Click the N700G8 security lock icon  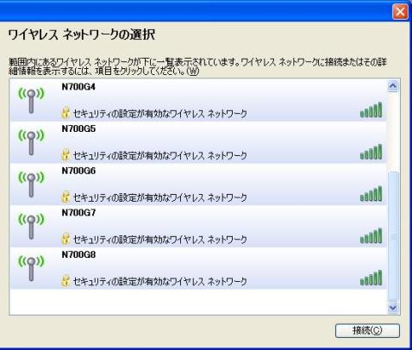pyautogui.click(x=66, y=281)
